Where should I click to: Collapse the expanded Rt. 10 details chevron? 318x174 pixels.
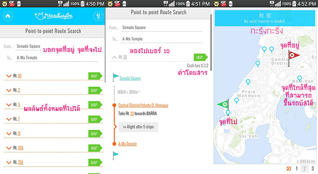pyautogui.click(x=114, y=57)
